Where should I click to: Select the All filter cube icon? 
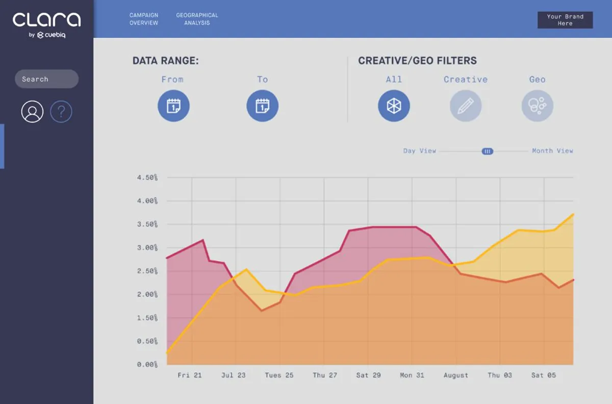coord(394,106)
